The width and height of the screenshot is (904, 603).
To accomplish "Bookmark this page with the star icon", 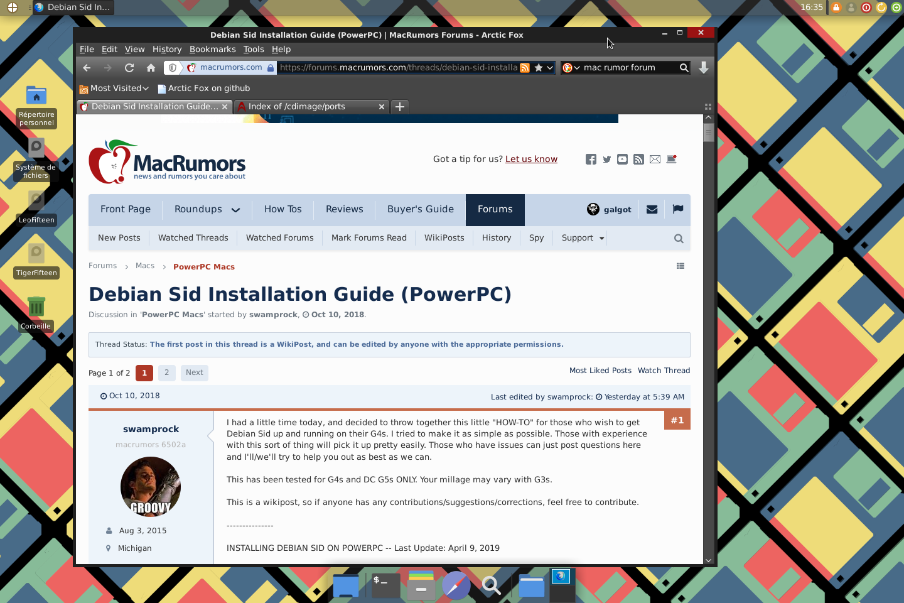I will [x=539, y=68].
